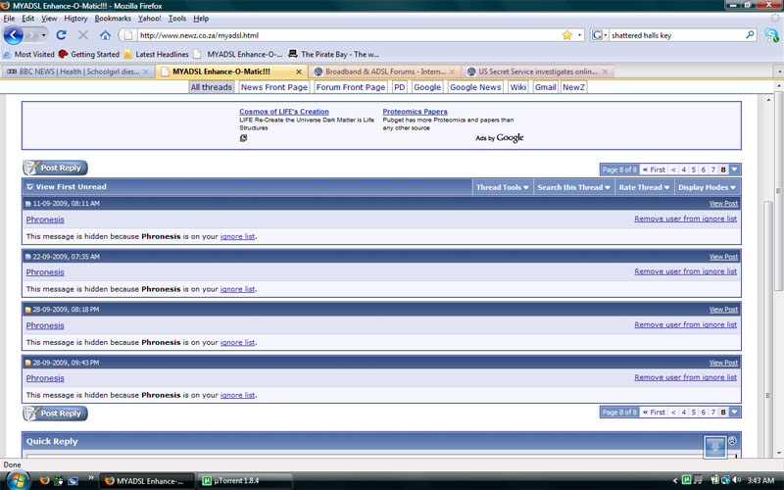Open the Display Modes dropdown
784x490 pixels.
coord(707,187)
